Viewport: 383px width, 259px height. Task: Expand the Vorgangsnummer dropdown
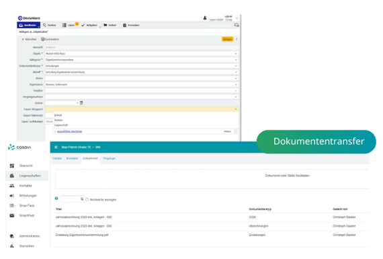point(236,97)
